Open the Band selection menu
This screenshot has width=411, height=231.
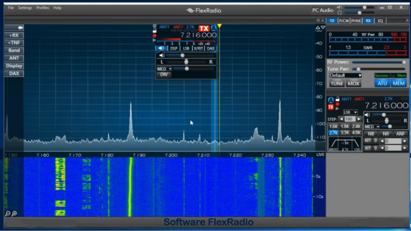[14, 50]
